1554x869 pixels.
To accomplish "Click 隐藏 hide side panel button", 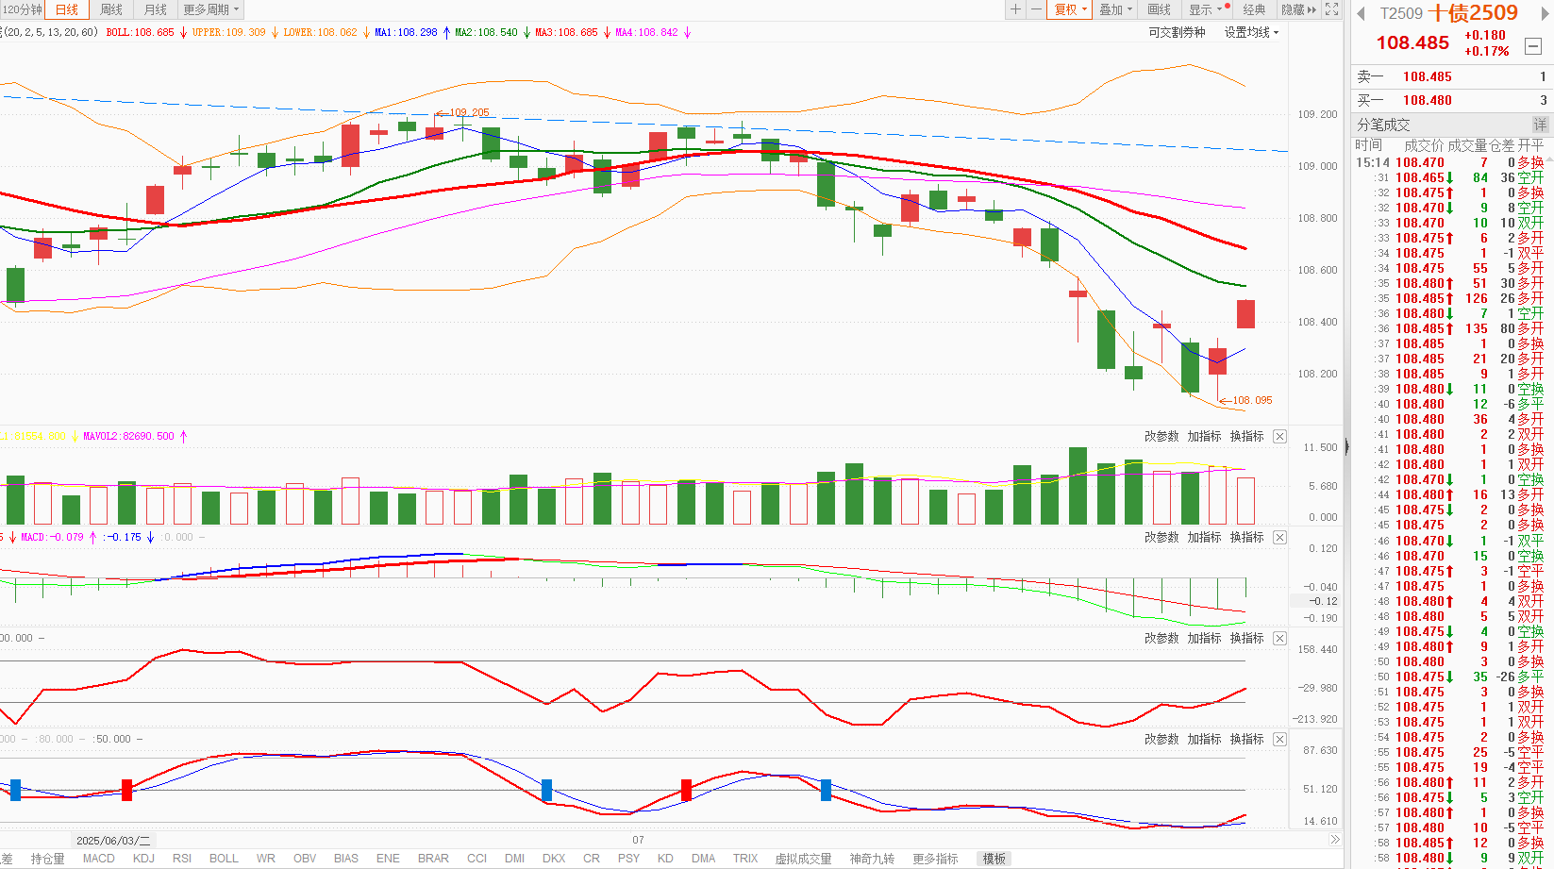I will (1299, 9).
